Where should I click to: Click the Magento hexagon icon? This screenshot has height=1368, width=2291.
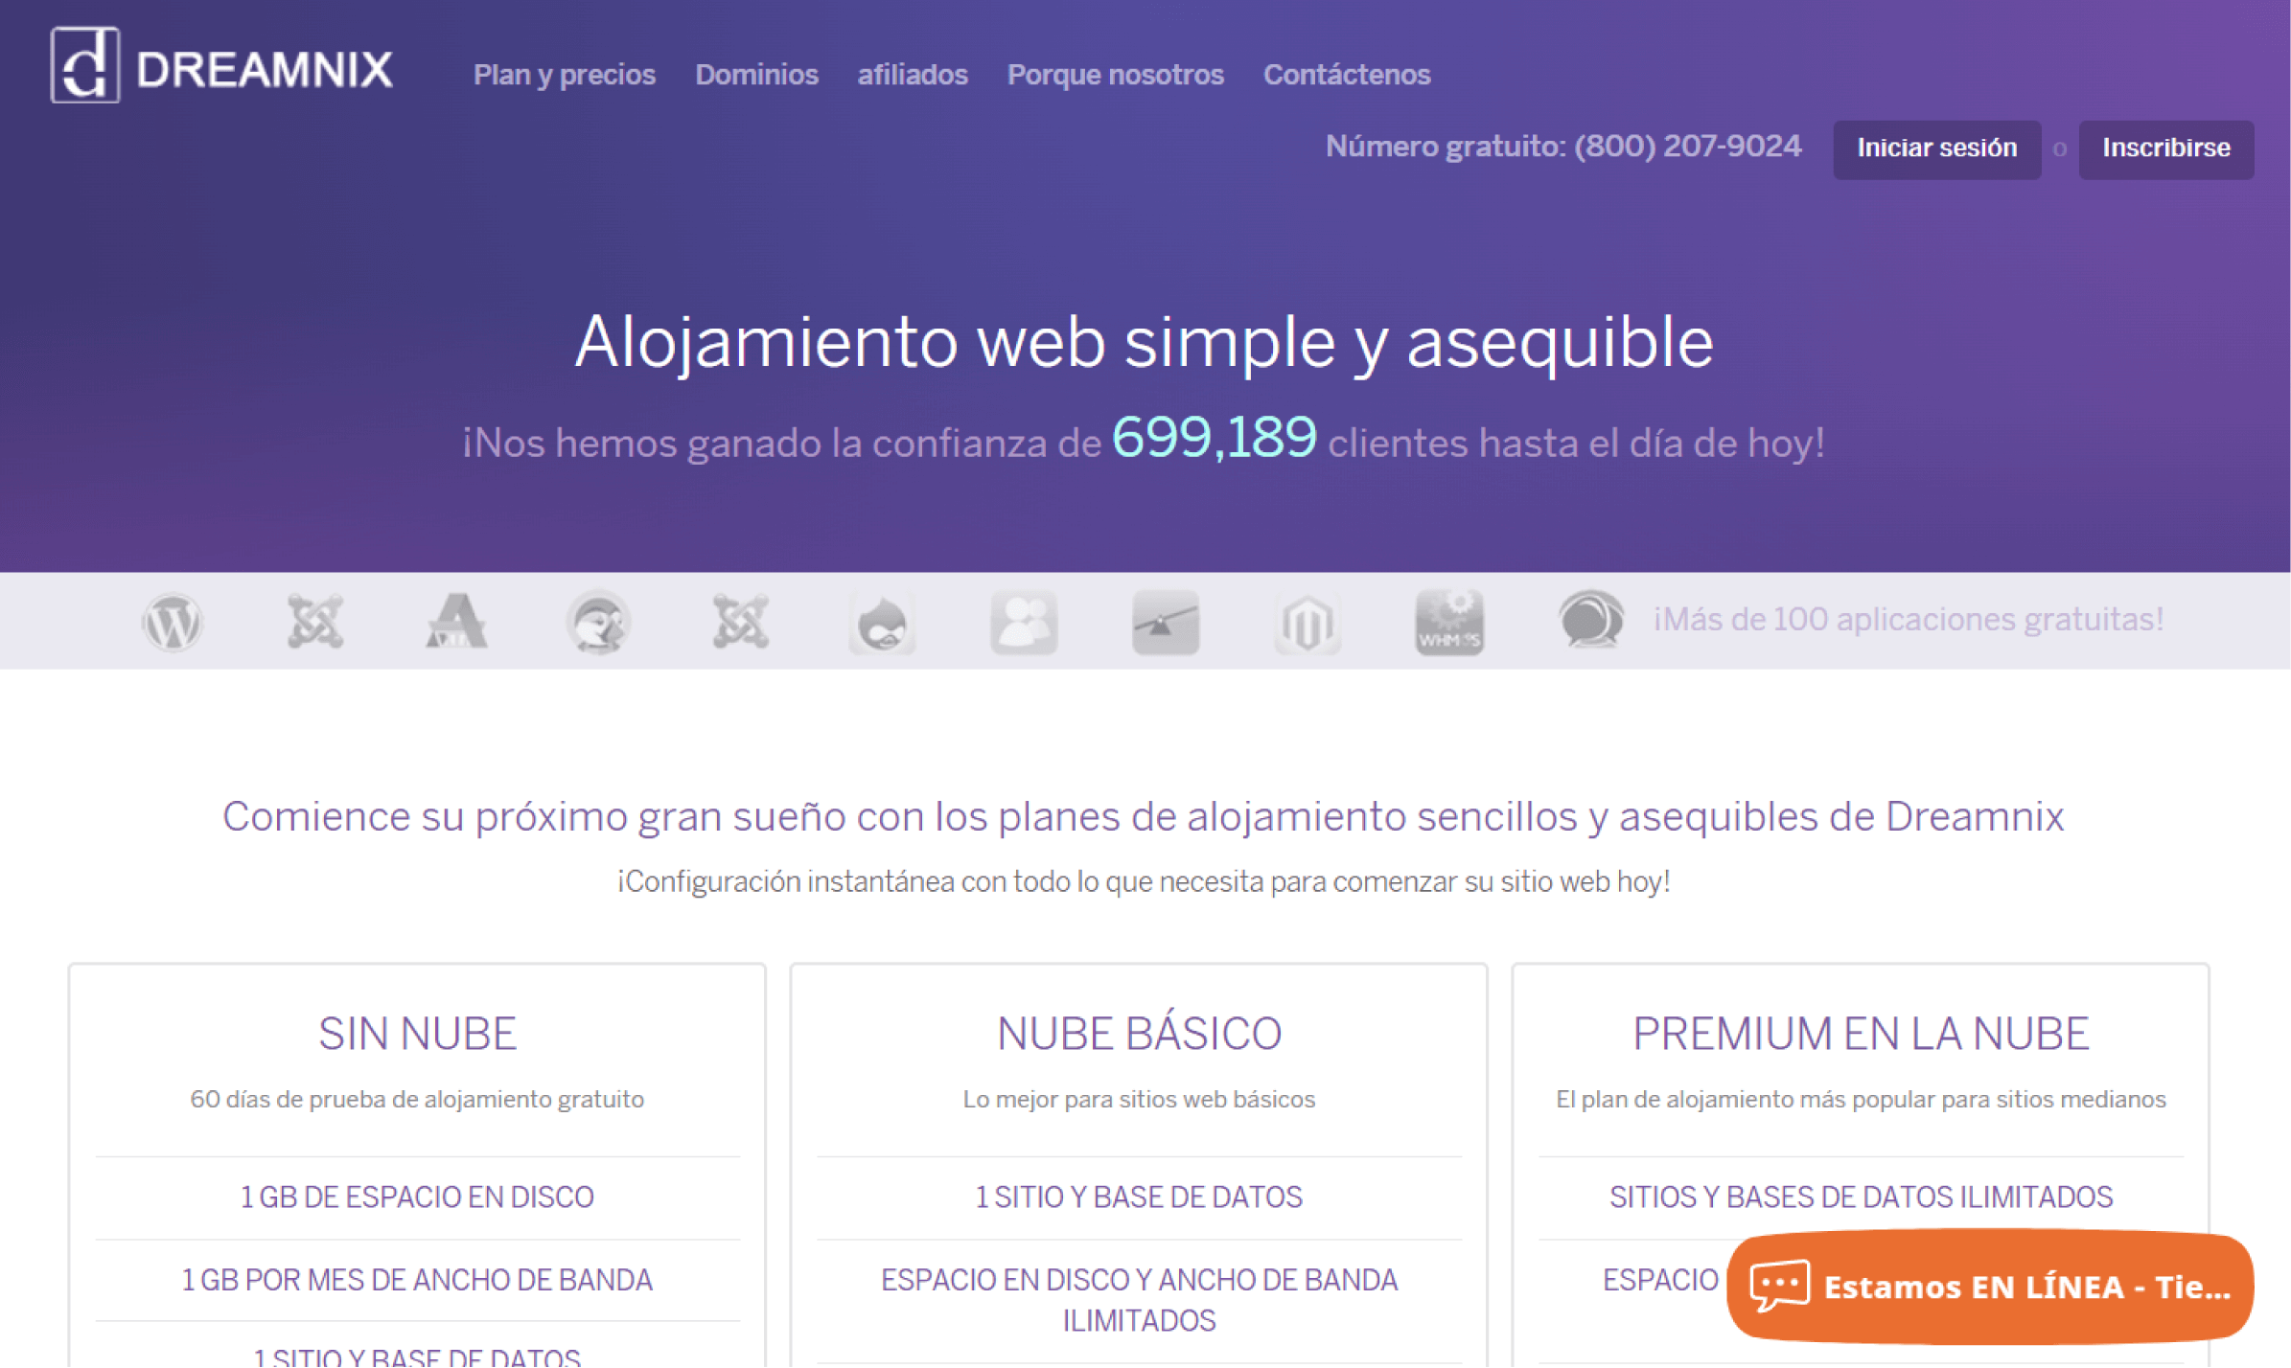pyautogui.click(x=1307, y=623)
